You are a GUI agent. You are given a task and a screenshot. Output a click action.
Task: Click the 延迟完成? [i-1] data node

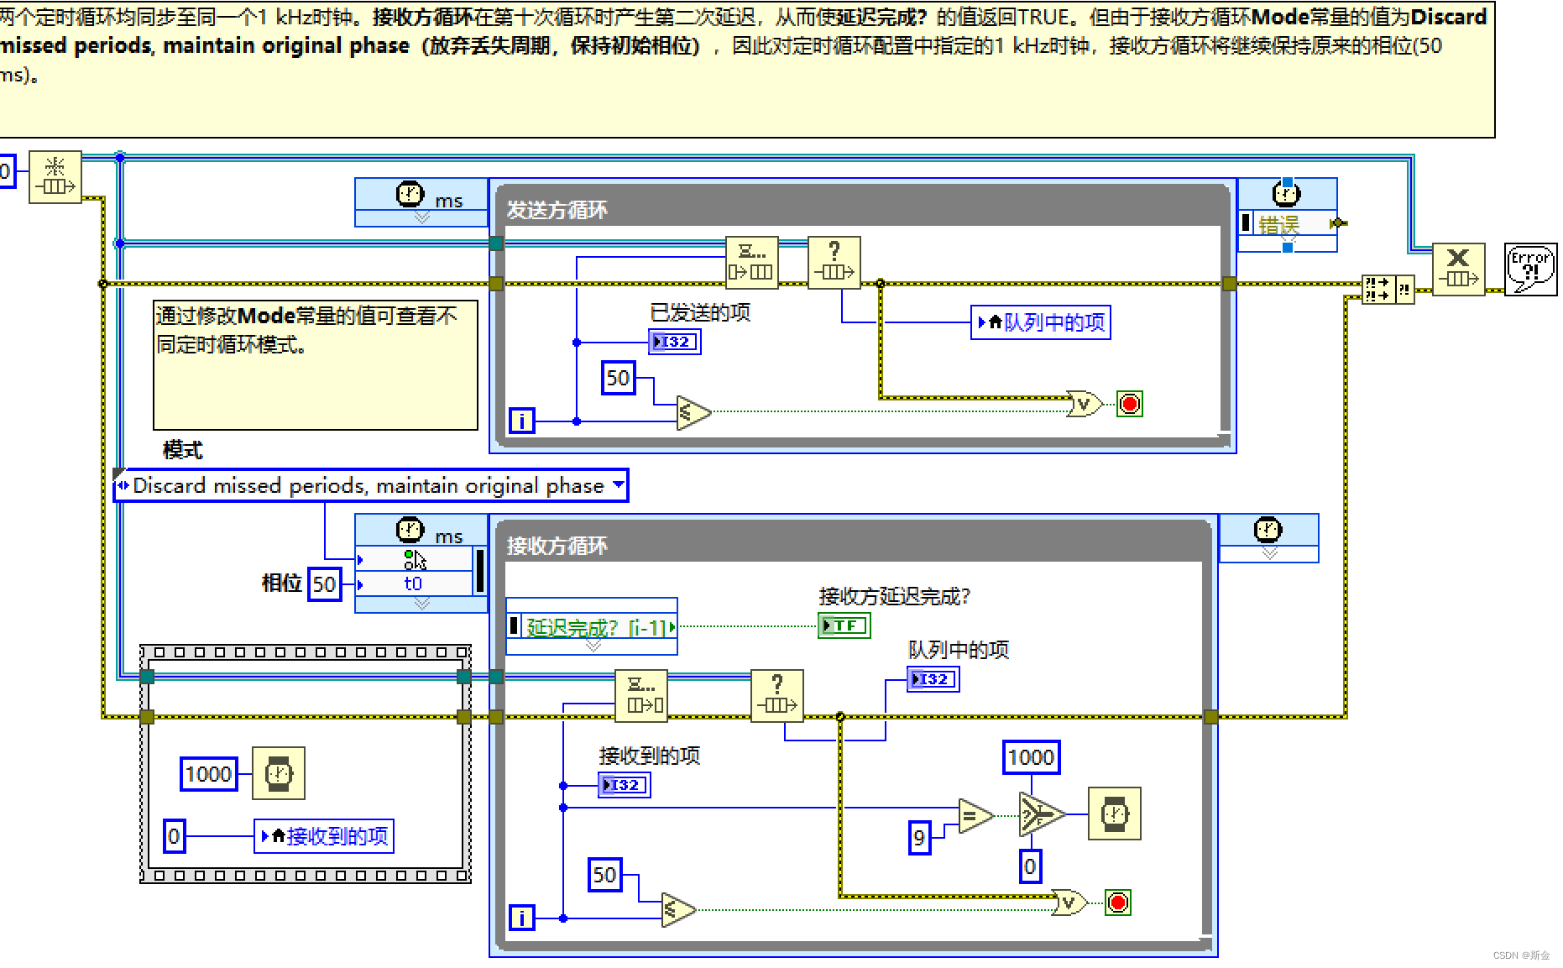(x=592, y=626)
